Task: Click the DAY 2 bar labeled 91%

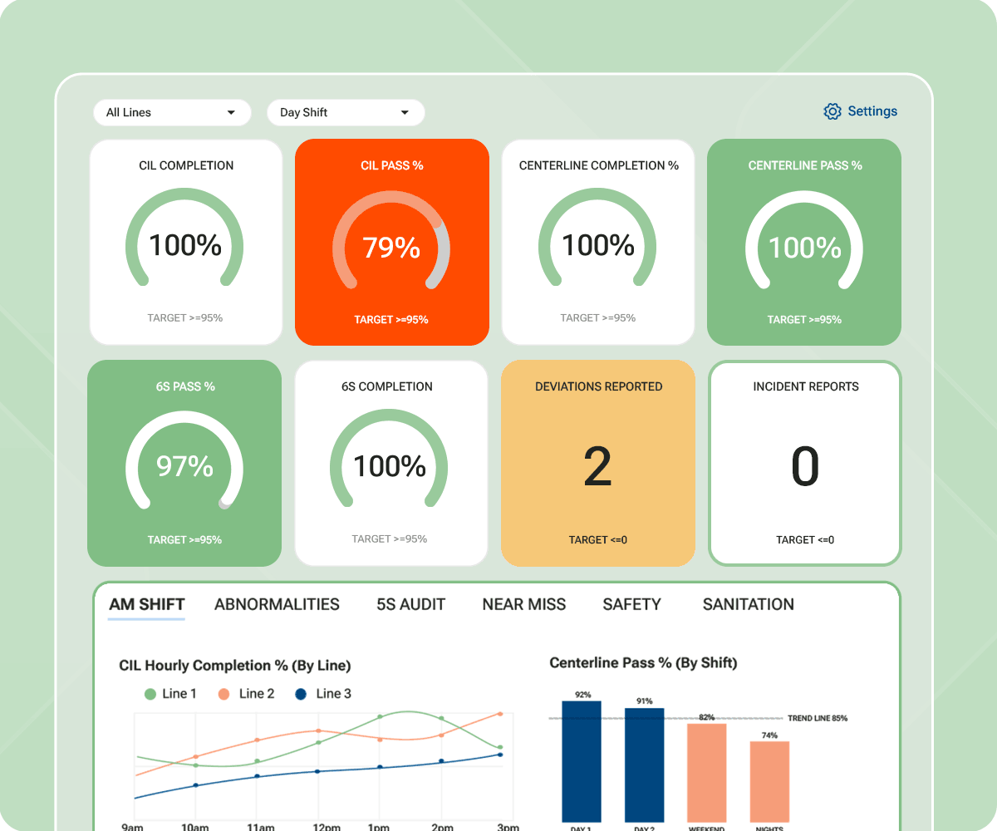Action: click(645, 765)
